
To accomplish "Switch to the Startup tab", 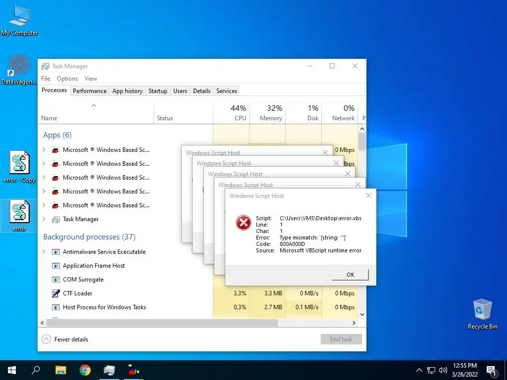I will (x=158, y=91).
